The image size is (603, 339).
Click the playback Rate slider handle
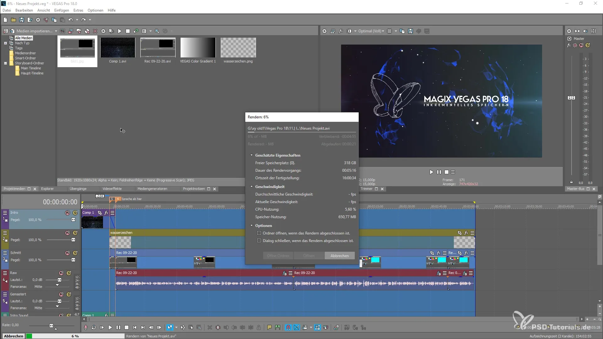[51, 326]
